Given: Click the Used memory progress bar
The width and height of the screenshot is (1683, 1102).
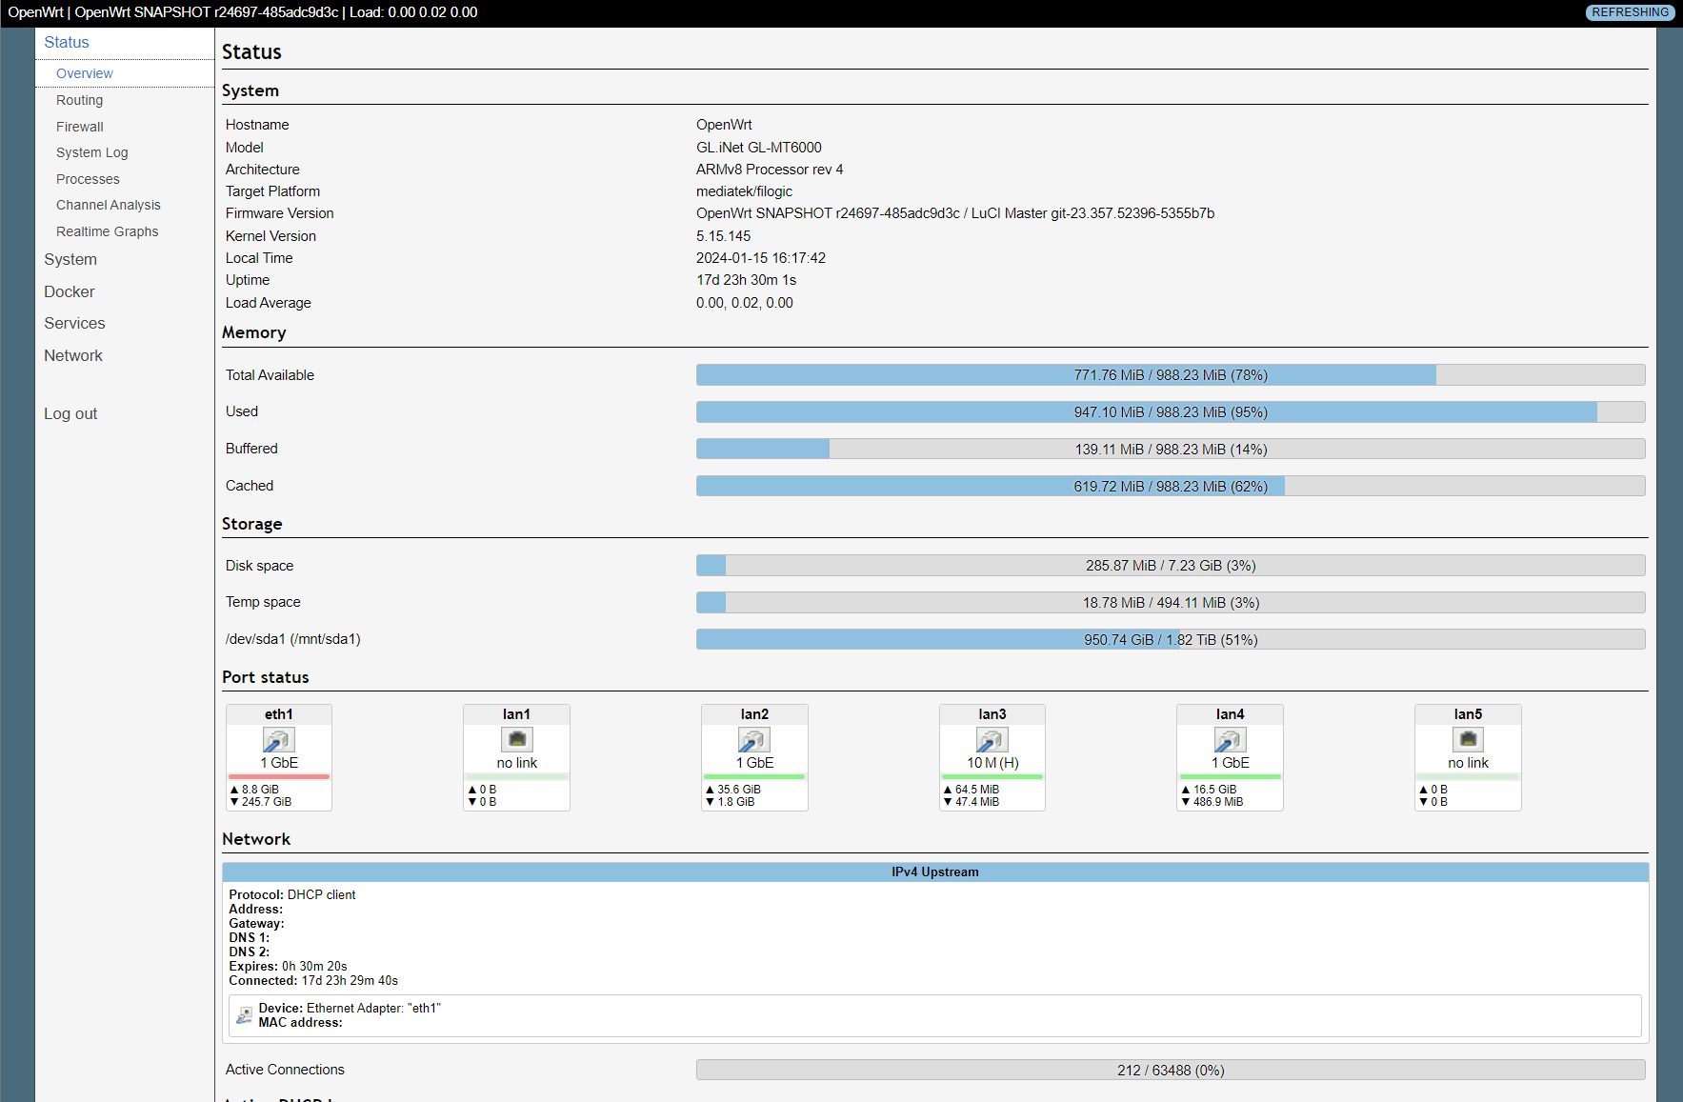Looking at the screenshot, I should coord(1170,412).
